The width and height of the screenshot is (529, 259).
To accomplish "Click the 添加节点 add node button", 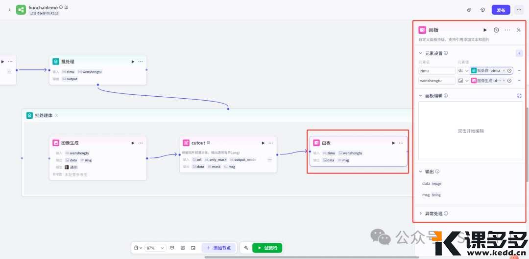I will [219, 248].
